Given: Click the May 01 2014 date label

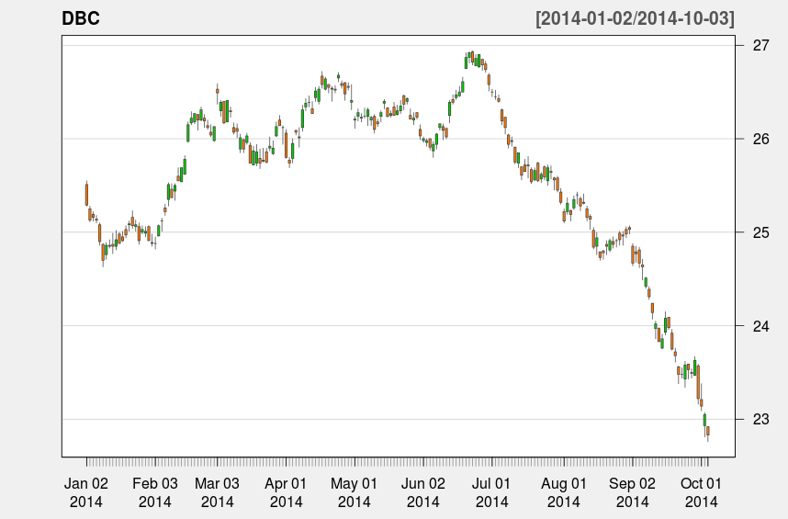Looking at the screenshot, I should tap(354, 492).
